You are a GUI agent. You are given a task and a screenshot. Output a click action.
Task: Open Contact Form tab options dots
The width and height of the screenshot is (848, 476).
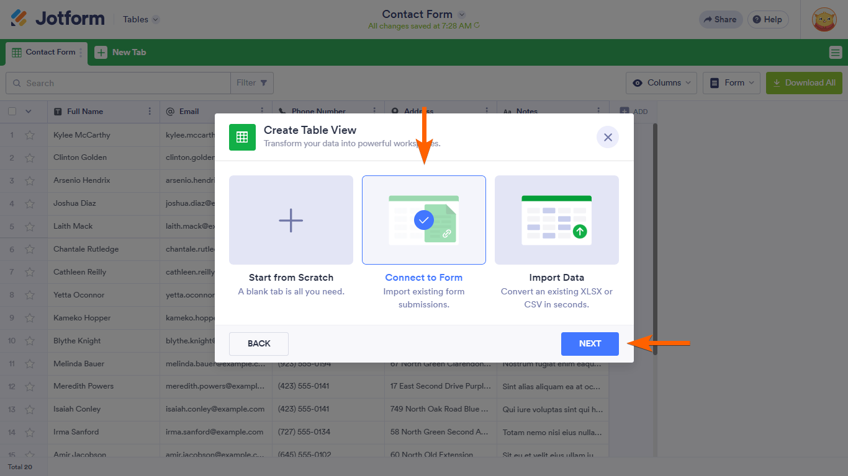coord(81,53)
